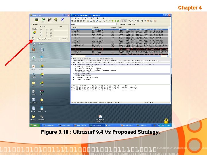This screenshot has width=207, height=155.
Task: Click the blue X Exit icon in UltraSurf
Action: point(62,20)
